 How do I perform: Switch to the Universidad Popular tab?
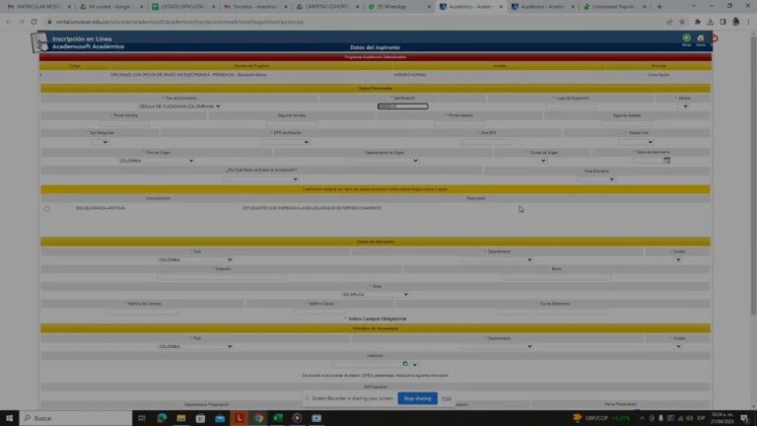(x=615, y=7)
